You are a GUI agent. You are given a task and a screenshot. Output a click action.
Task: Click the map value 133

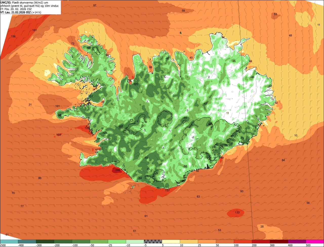pyautogui.click(x=237, y=212)
